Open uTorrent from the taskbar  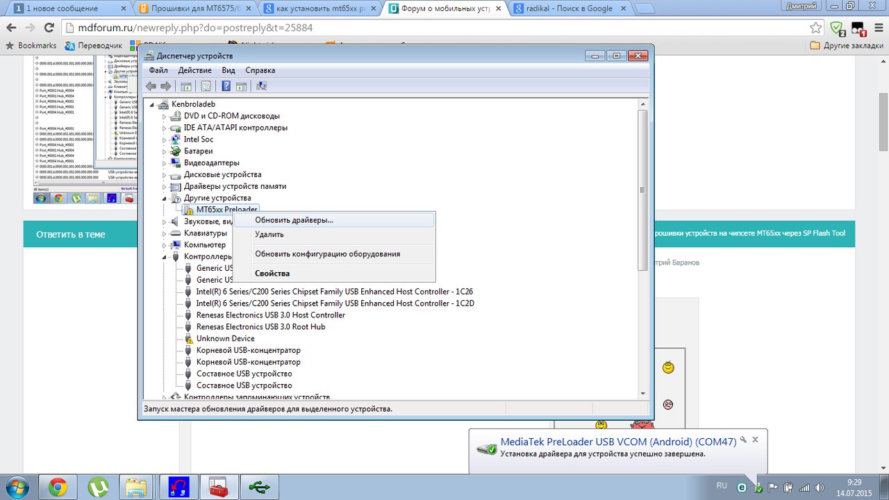tap(98, 487)
